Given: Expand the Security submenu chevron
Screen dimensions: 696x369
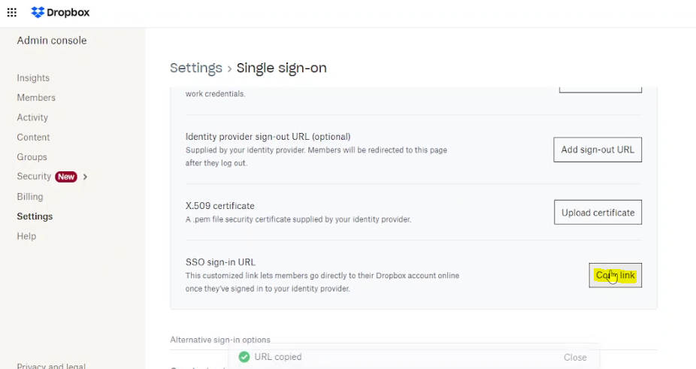Looking at the screenshot, I should coord(85,177).
